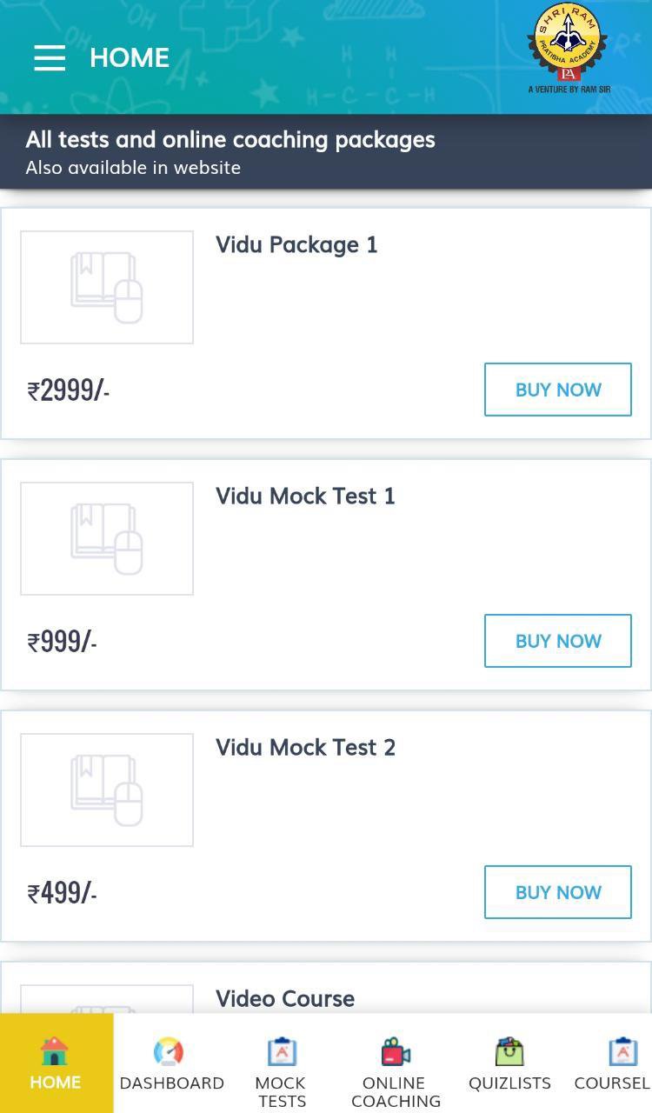Switch to the ONLINE COACHING tab label

click(396, 1092)
